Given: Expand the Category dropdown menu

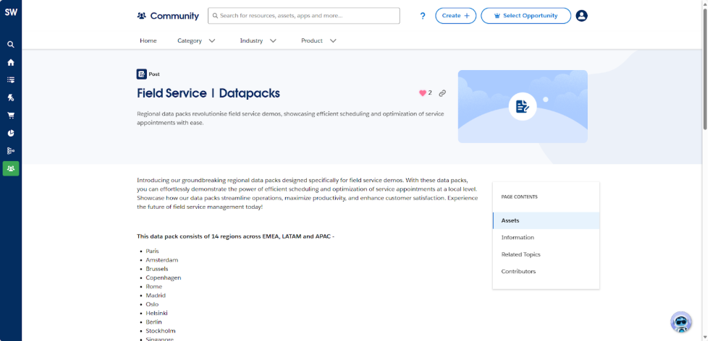Looking at the screenshot, I should tap(196, 41).
